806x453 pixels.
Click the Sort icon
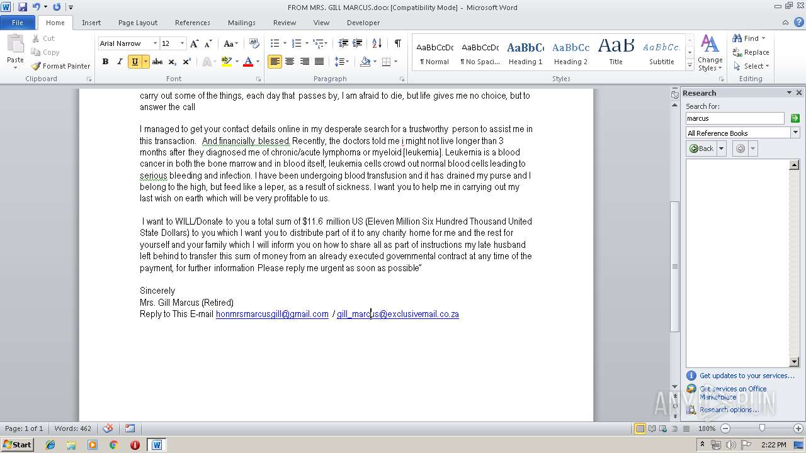(377, 43)
